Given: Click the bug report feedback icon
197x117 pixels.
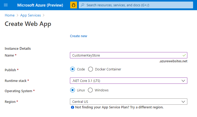Looking at the screenshot, I should pyautogui.click(x=74, y=5).
